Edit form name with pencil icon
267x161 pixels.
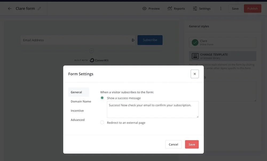(39, 9)
